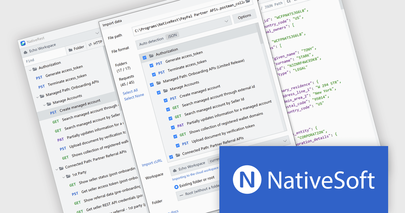The image size is (405, 213).
Task: Click the Options button
Action: (244, 16)
